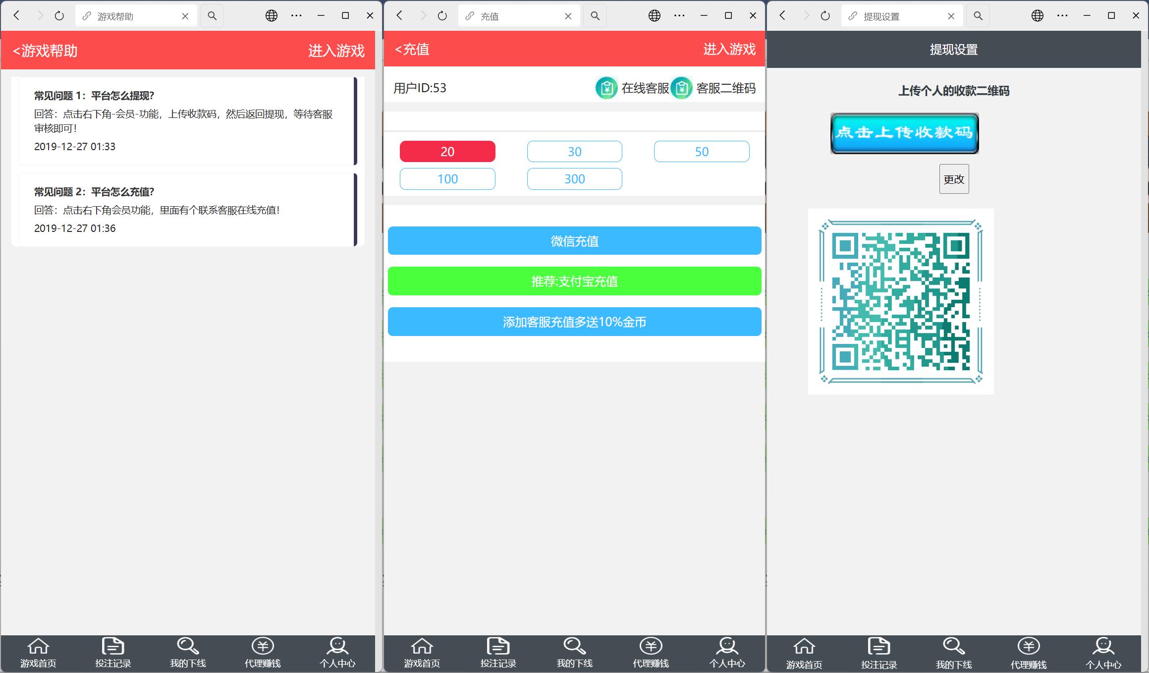The width and height of the screenshot is (1149, 673).
Task: Click the 2019-12-27 01:36 timestamp
Action: point(75,228)
